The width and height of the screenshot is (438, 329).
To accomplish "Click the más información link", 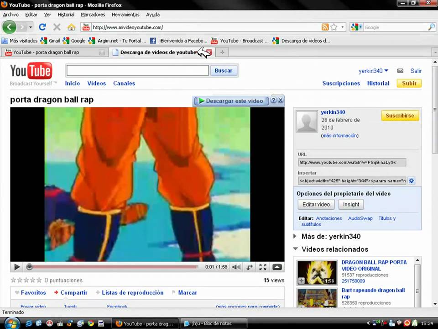I will pos(340,135).
